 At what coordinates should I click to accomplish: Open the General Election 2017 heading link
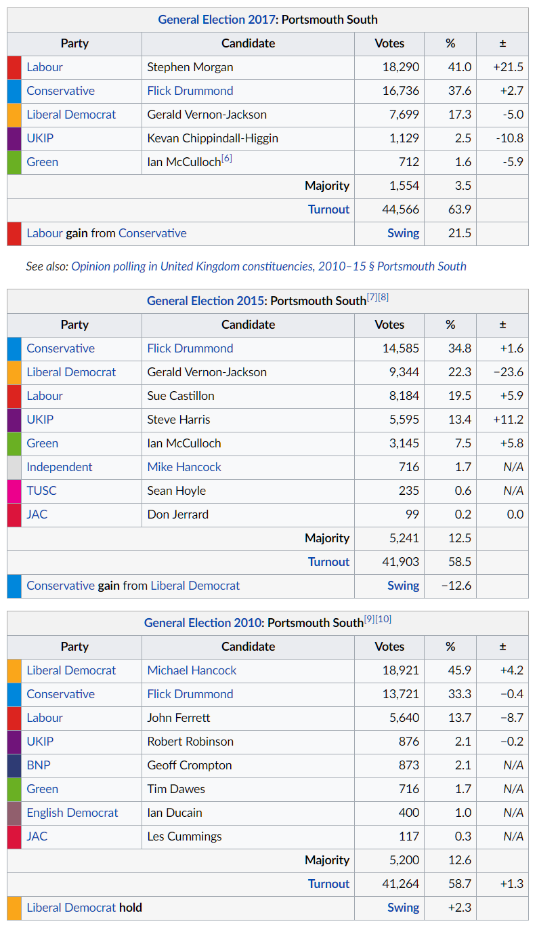[217, 20]
